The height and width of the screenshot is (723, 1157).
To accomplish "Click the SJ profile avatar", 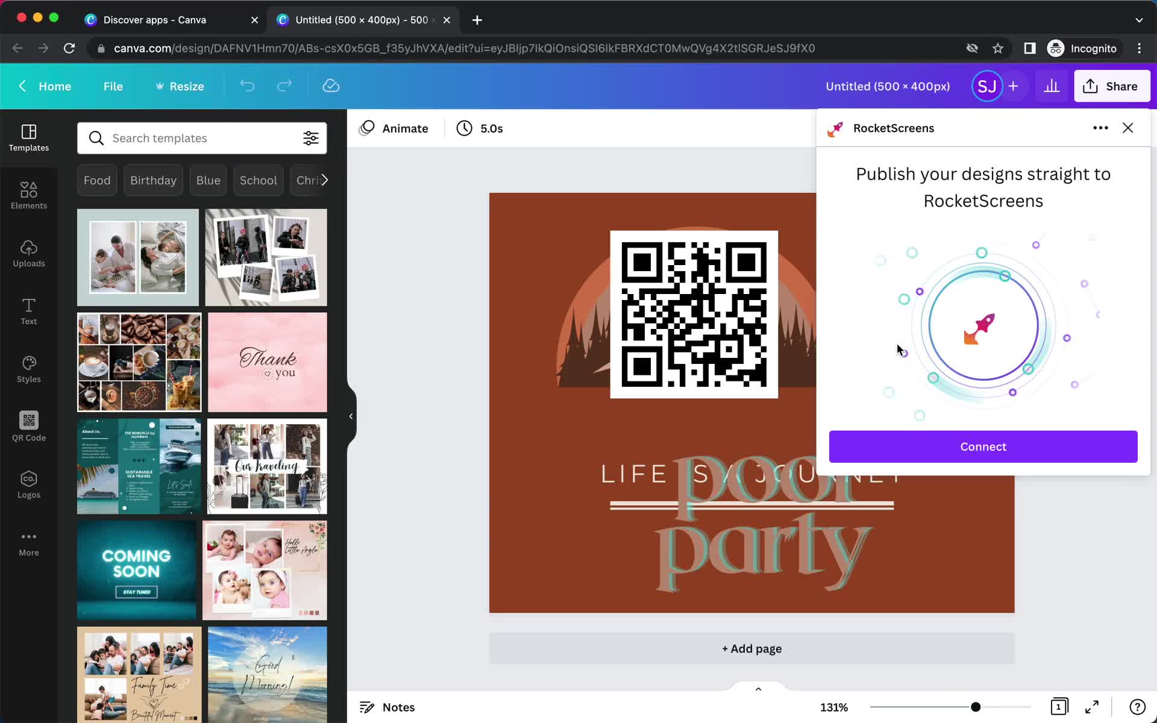I will coord(986,86).
